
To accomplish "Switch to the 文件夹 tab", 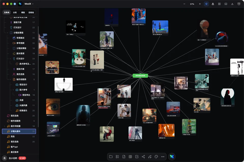I will pyautogui.click(x=7, y=12).
